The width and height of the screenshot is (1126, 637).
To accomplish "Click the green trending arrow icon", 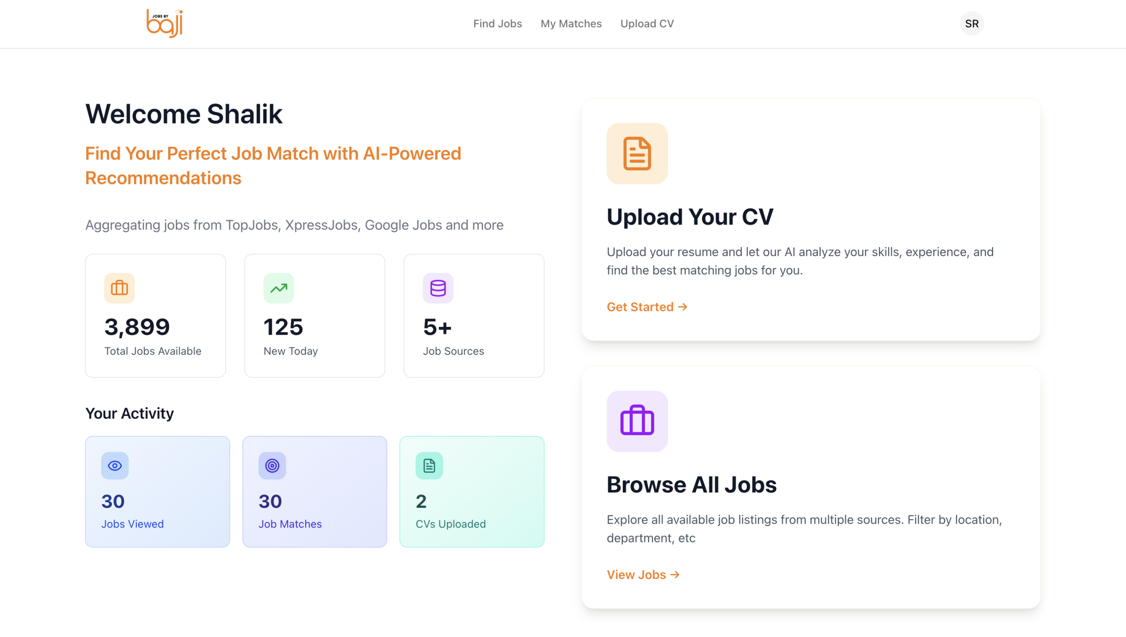I will click(x=278, y=288).
